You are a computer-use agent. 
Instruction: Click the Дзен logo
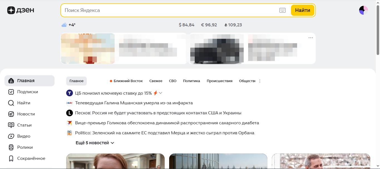(20, 10)
